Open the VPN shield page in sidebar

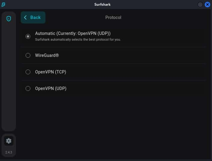click(9, 19)
